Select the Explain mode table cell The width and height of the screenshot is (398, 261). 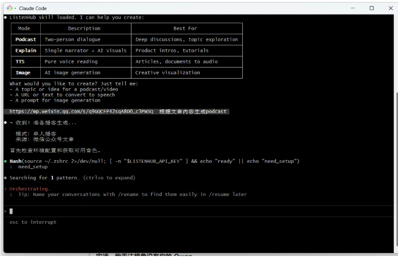coord(26,50)
